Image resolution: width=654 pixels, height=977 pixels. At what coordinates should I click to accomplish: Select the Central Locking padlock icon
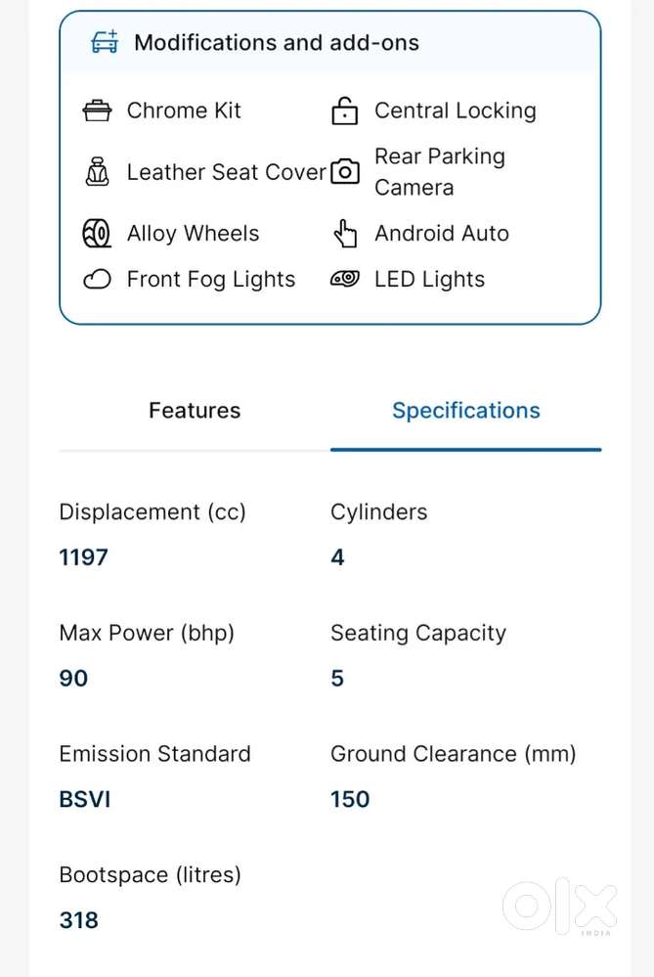[x=345, y=111]
